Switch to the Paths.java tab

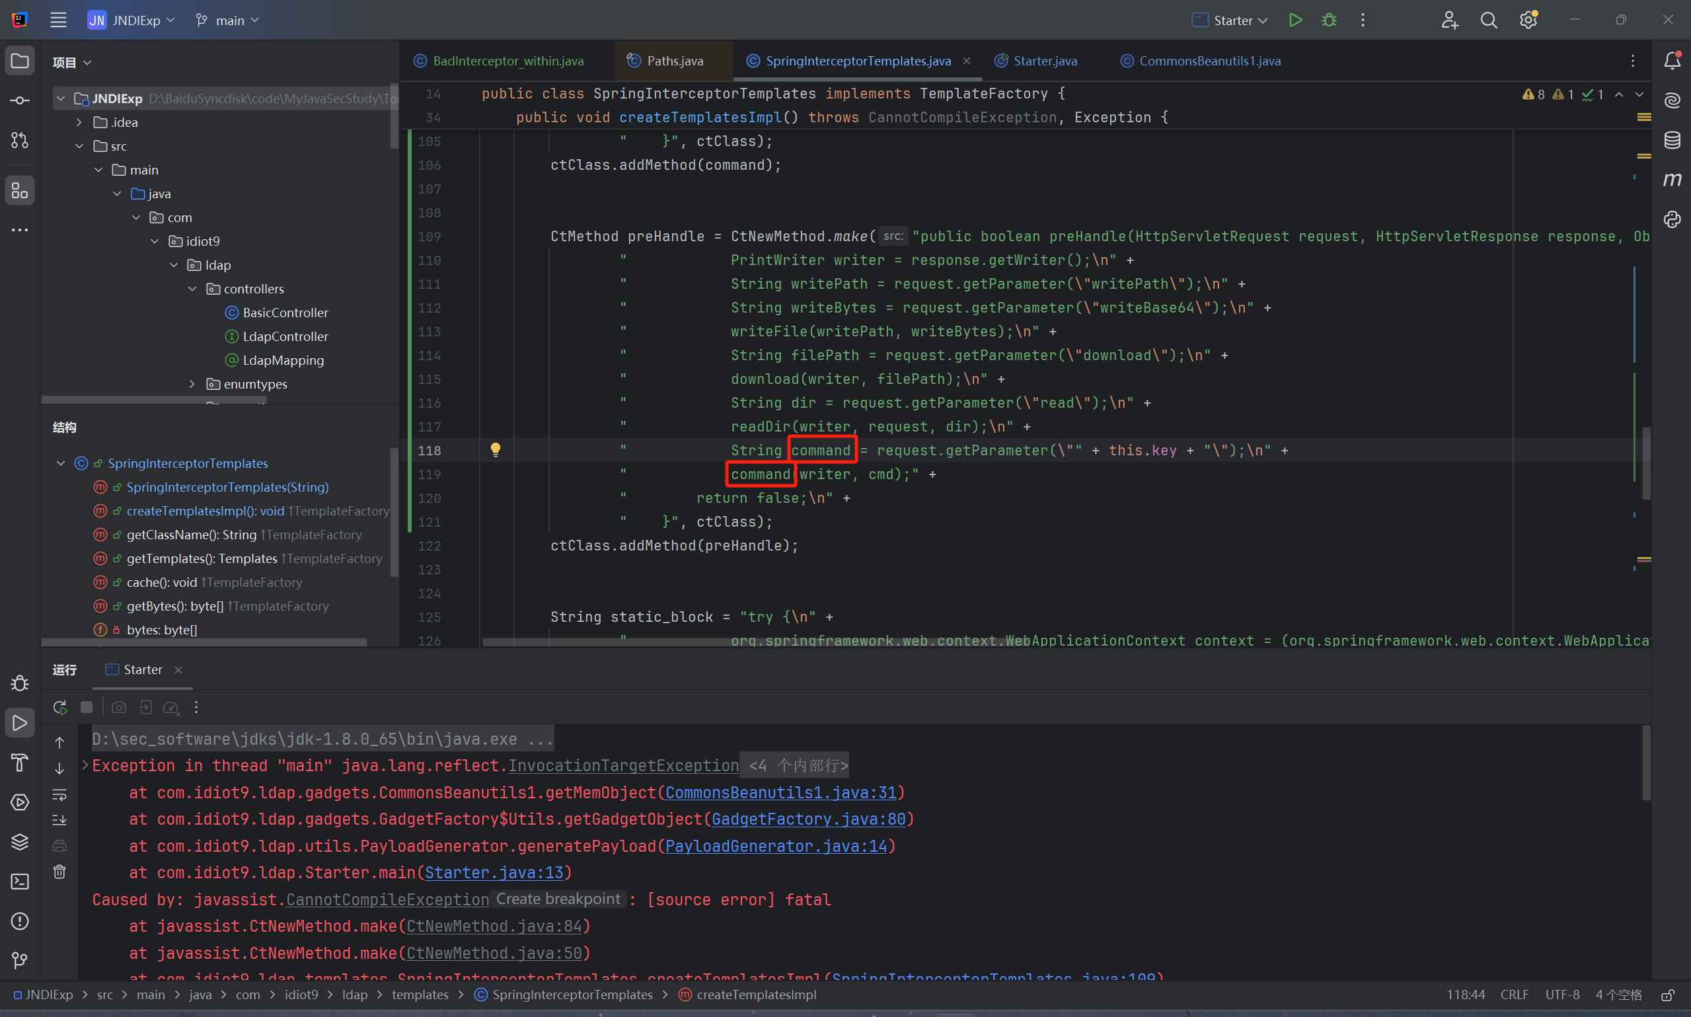tap(674, 61)
